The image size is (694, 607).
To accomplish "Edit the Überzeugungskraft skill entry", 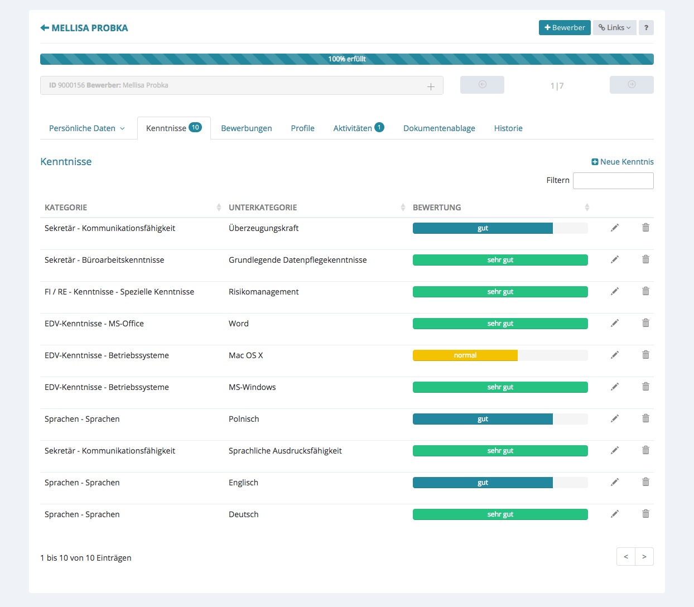I will [614, 228].
